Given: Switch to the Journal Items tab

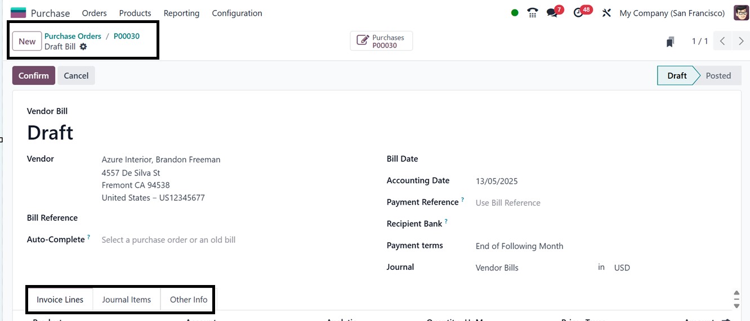Looking at the screenshot, I should point(126,300).
